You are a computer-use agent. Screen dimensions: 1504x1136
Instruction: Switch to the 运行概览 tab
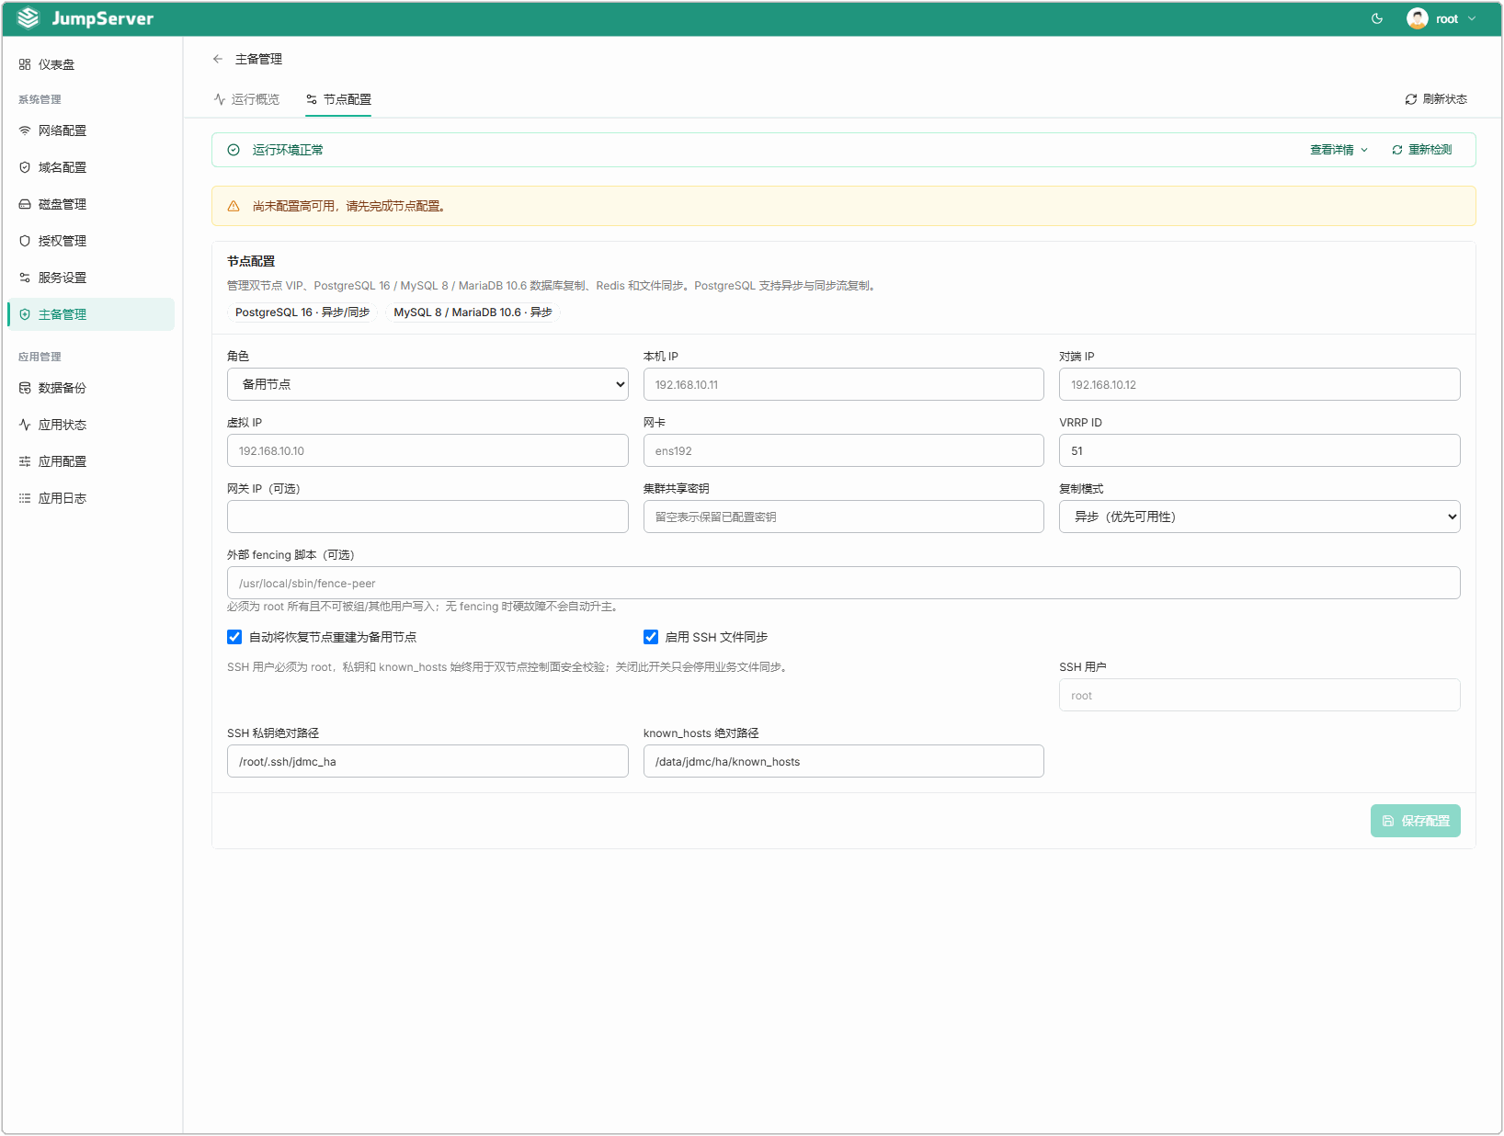(246, 99)
